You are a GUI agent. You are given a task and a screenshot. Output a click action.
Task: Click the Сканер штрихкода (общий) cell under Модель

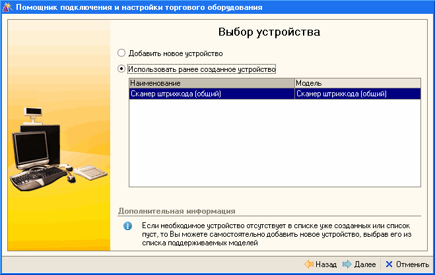[356, 94]
